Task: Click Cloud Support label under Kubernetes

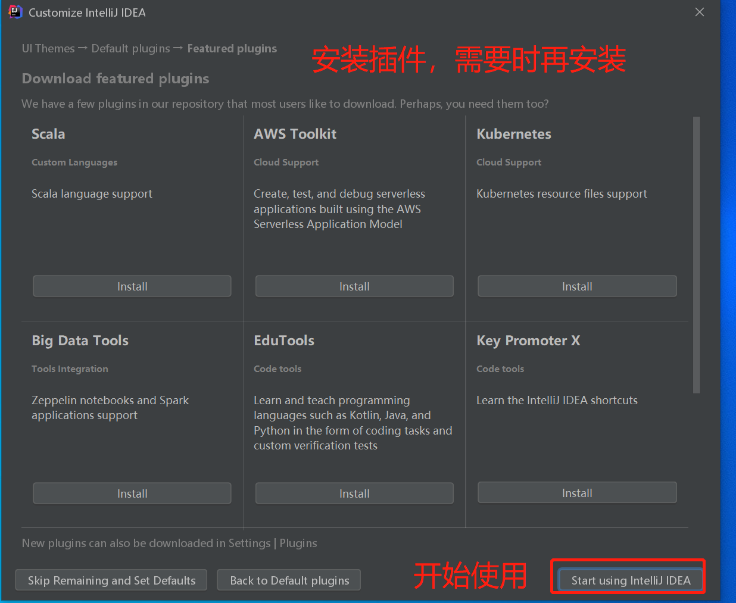Action: click(509, 163)
